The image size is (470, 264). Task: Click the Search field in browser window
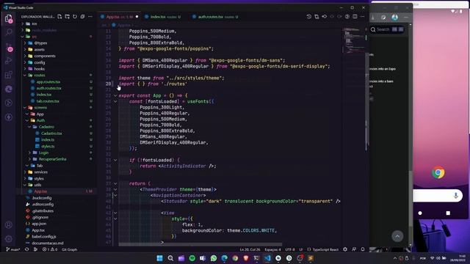coord(387,29)
